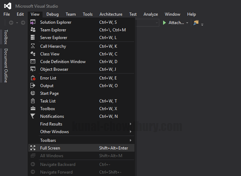Screen dimensions: 241x176
Task: Open the Edit menu
Action: [20, 14]
